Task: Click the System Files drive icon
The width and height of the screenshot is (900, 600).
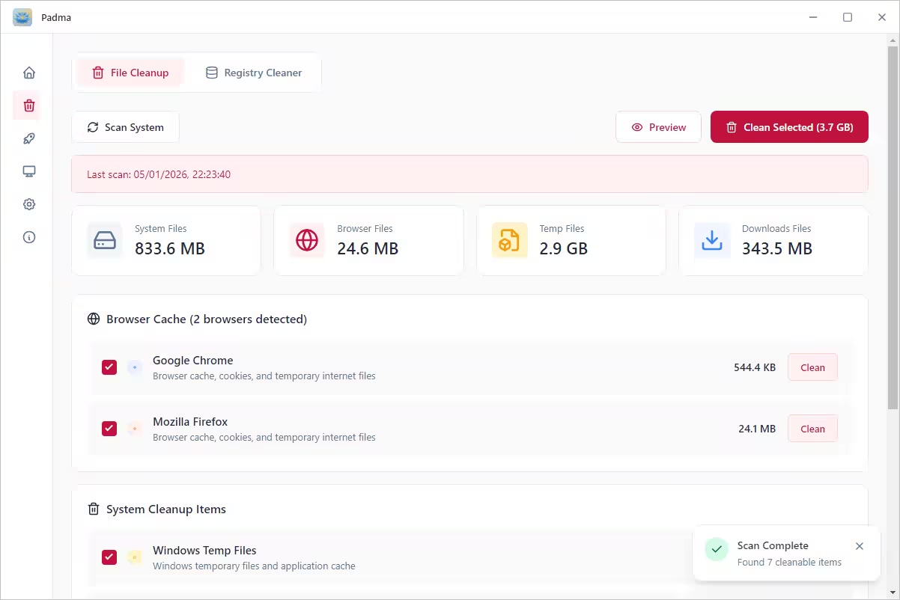Action: pyautogui.click(x=105, y=240)
